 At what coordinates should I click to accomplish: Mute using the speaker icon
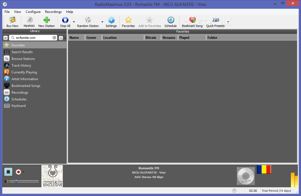[x=6, y=181]
